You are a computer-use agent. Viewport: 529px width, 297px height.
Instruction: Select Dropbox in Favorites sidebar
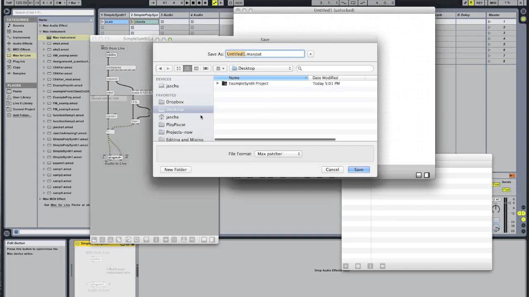point(175,102)
